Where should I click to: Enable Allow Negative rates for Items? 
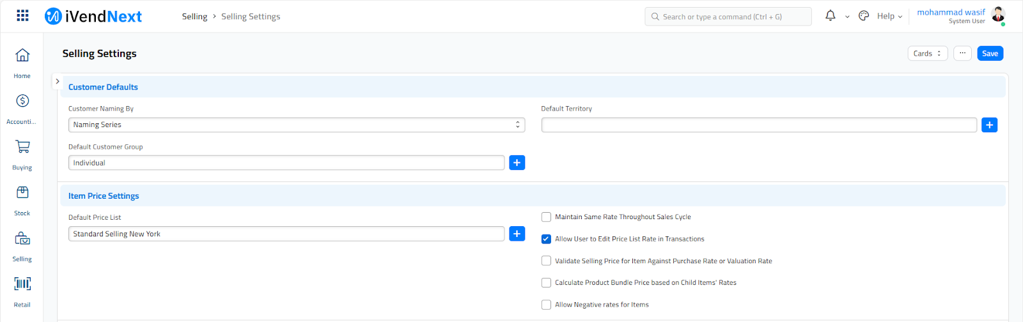click(546, 305)
